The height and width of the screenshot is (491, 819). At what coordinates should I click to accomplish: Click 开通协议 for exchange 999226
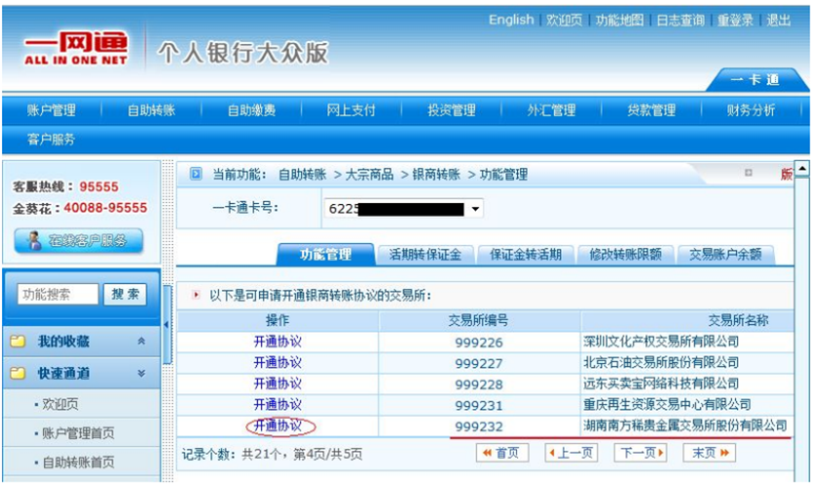click(x=278, y=342)
